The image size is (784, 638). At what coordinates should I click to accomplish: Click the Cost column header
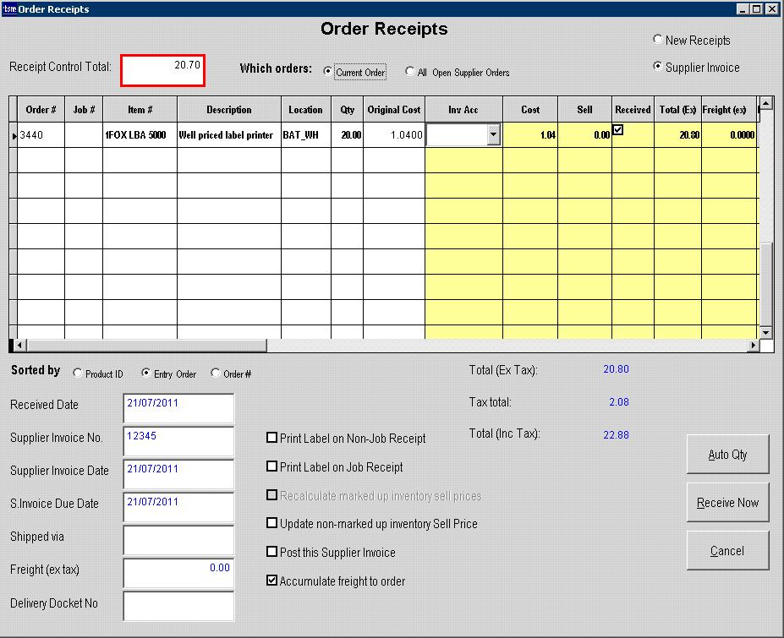tap(530, 109)
